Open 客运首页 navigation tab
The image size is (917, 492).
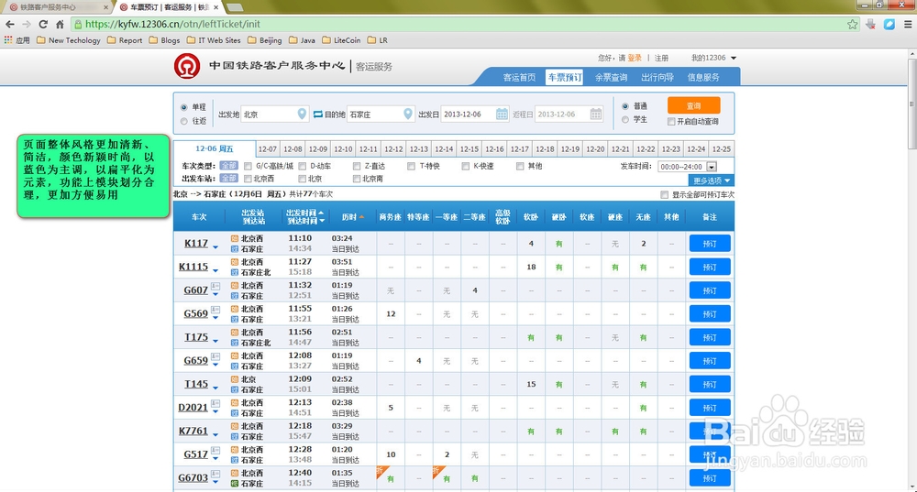click(519, 77)
